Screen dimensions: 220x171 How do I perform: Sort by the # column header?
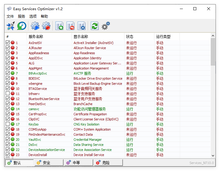[x=16, y=37]
